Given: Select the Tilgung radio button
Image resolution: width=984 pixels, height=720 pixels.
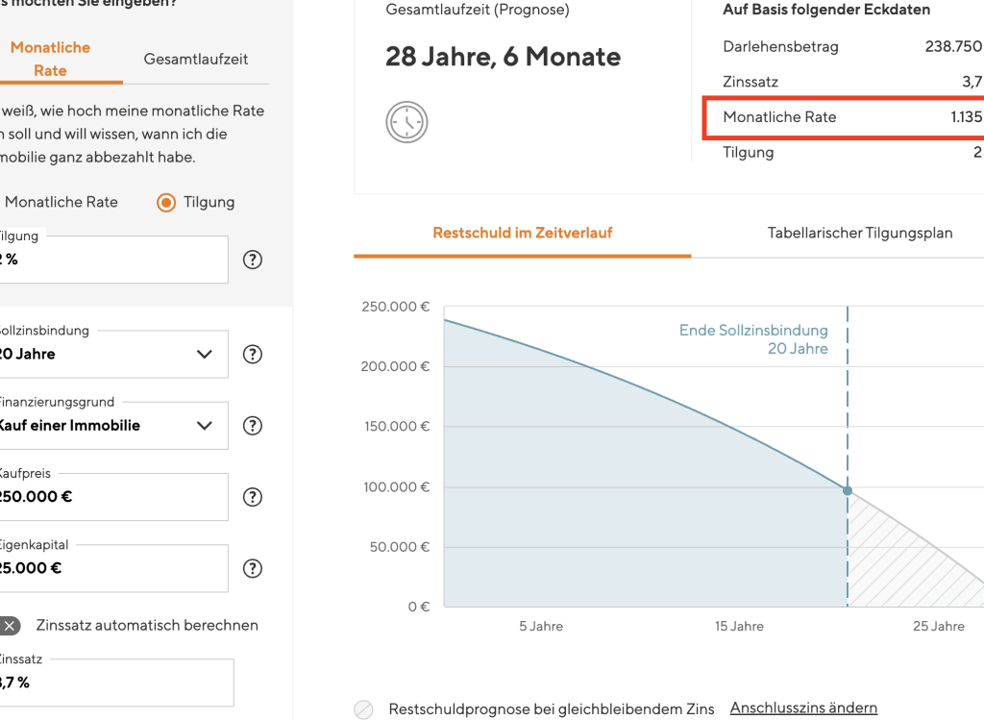Looking at the screenshot, I should 166,202.
